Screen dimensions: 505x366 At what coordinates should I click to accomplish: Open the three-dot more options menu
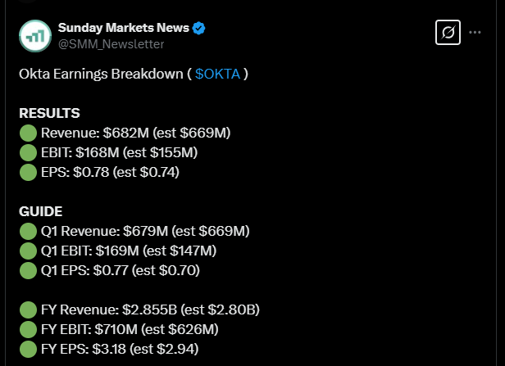(475, 33)
